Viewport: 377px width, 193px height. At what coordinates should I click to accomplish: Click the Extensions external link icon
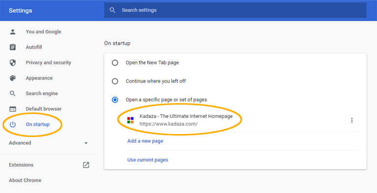[86, 165]
